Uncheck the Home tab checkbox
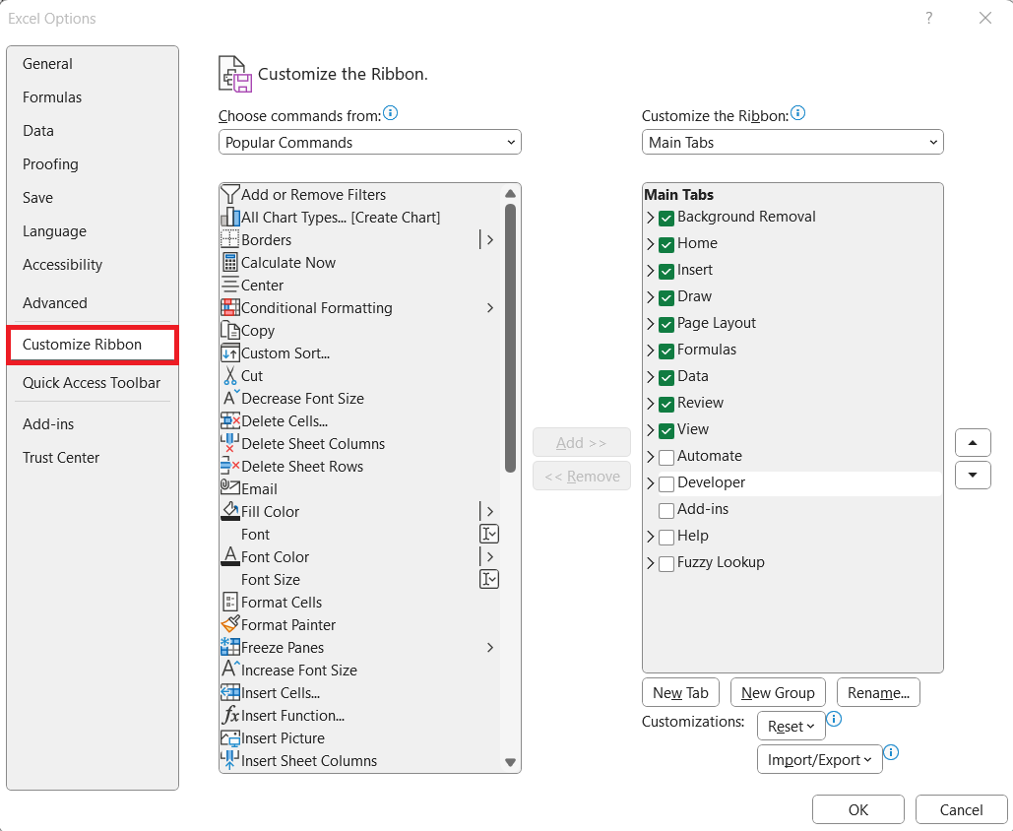This screenshot has width=1013, height=831. tap(666, 245)
